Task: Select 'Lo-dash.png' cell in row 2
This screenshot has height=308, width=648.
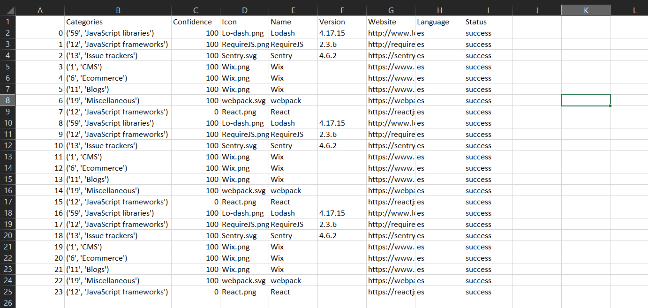Action: (x=244, y=33)
